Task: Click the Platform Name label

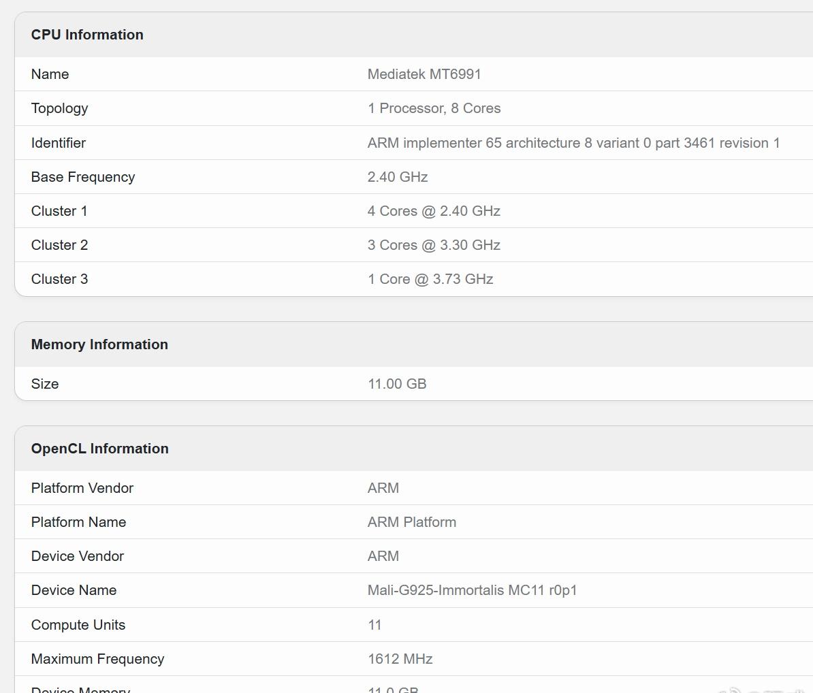Action: (78, 522)
